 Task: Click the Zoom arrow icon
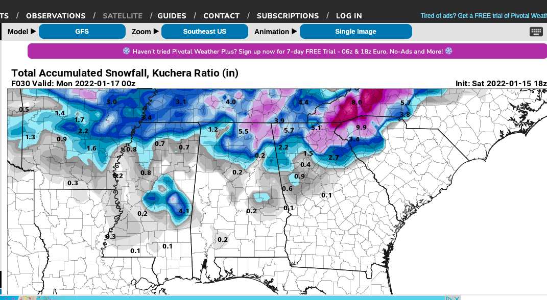(156, 31)
